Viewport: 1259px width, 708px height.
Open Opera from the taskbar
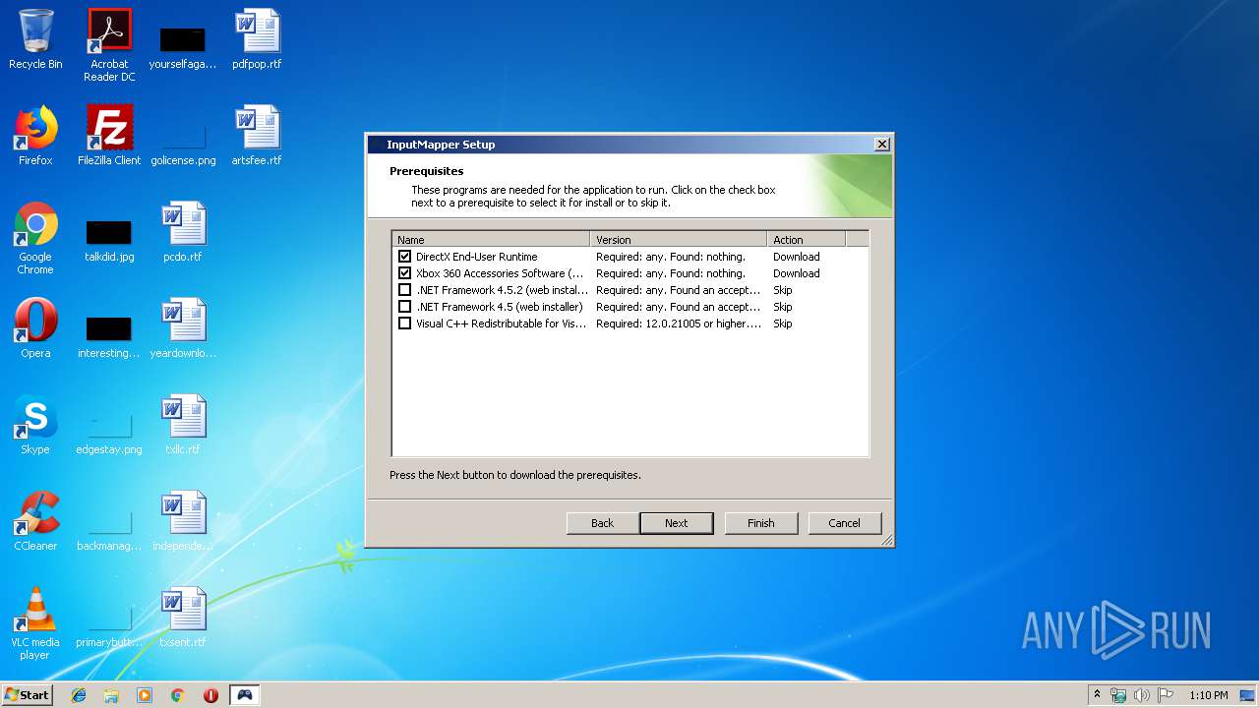(210, 695)
